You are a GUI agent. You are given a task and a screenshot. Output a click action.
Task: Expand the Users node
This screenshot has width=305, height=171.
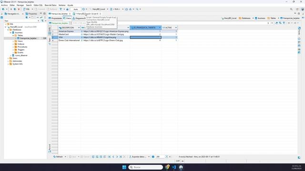pos(8,58)
